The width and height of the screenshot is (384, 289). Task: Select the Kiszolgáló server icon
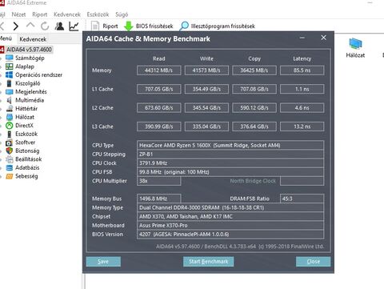10,83
